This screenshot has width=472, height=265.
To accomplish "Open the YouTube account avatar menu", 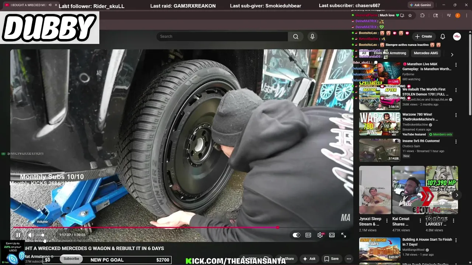I will (457, 36).
